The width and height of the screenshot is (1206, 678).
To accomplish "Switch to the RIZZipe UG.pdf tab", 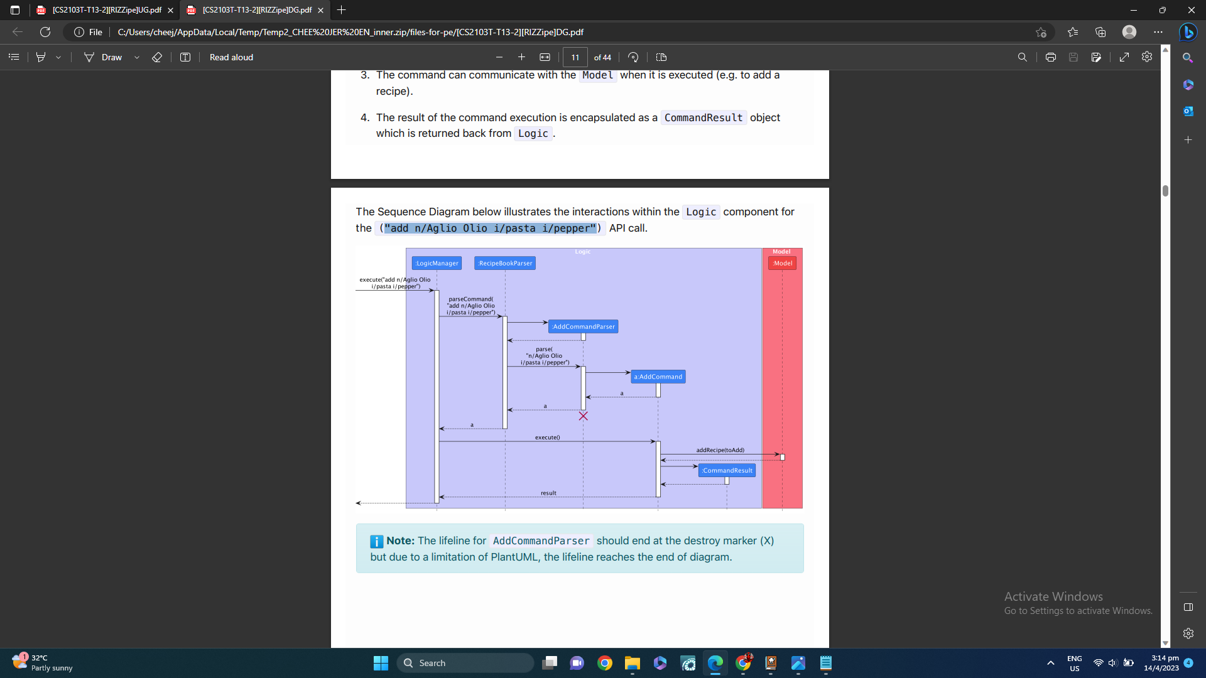I will 107,10.
